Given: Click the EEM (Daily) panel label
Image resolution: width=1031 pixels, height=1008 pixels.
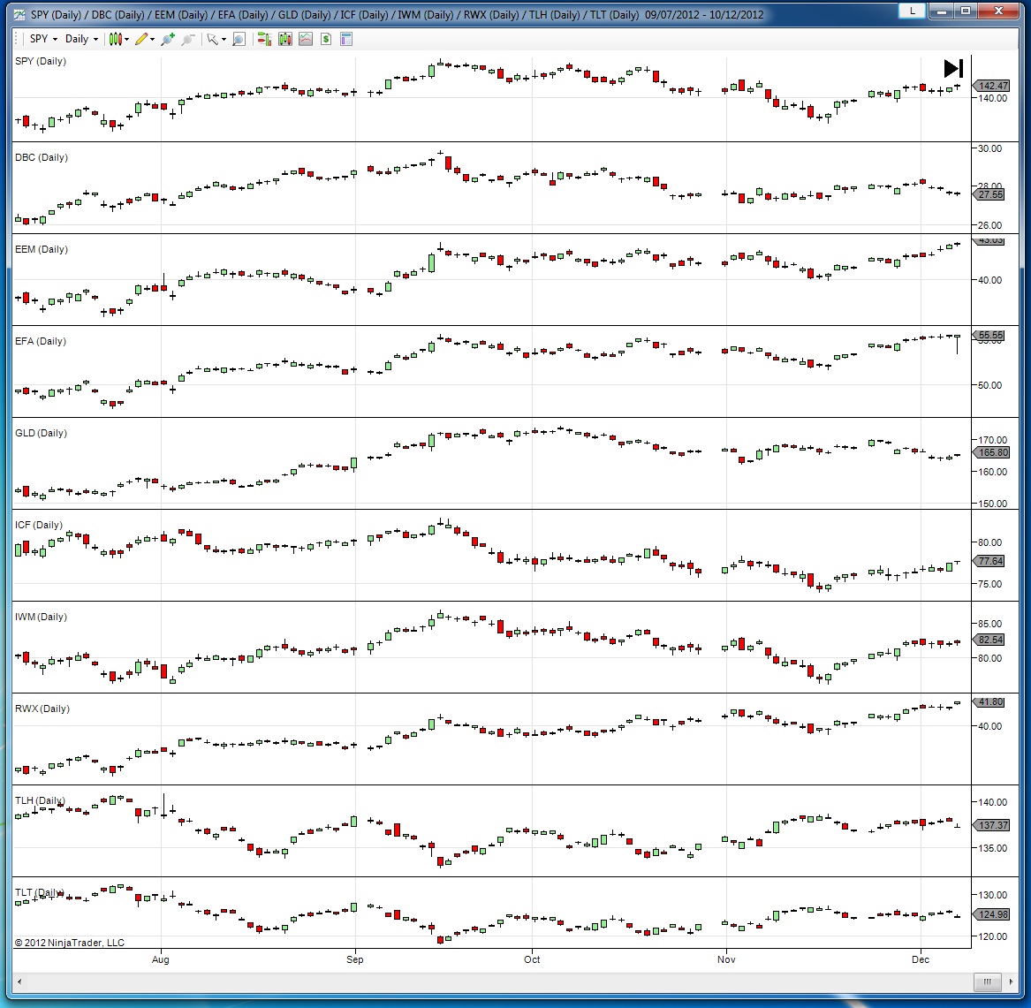Looking at the screenshot, I should point(42,249).
